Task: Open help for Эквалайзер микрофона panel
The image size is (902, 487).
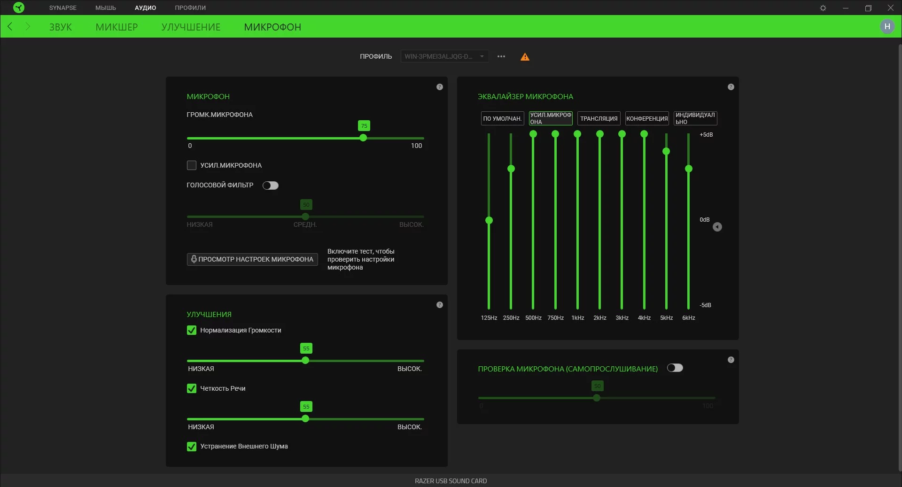Action: point(731,87)
